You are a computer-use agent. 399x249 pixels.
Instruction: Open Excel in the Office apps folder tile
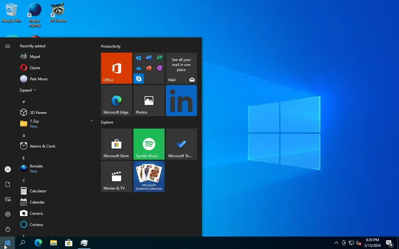tap(159, 58)
